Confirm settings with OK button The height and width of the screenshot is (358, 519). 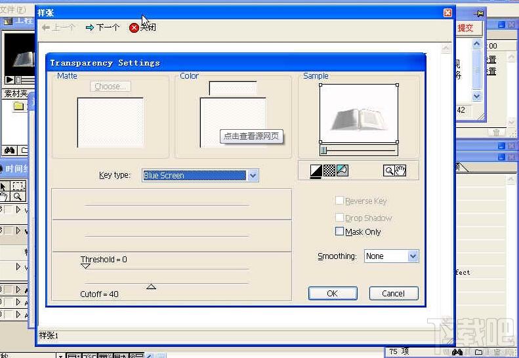coord(333,294)
